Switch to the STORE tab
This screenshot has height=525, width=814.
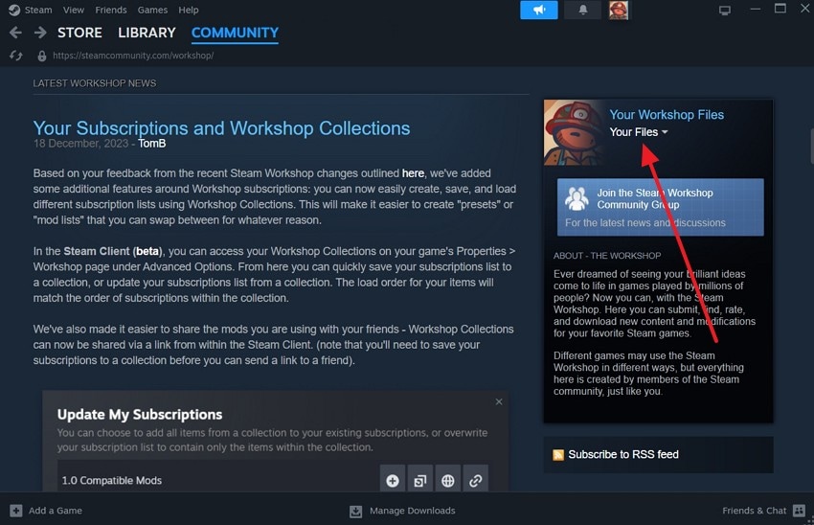(x=79, y=33)
